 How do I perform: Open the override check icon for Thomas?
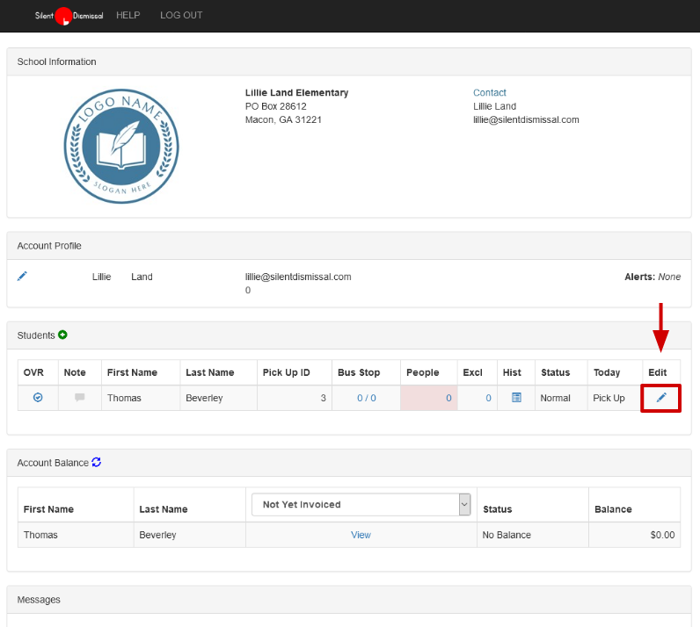click(x=38, y=398)
